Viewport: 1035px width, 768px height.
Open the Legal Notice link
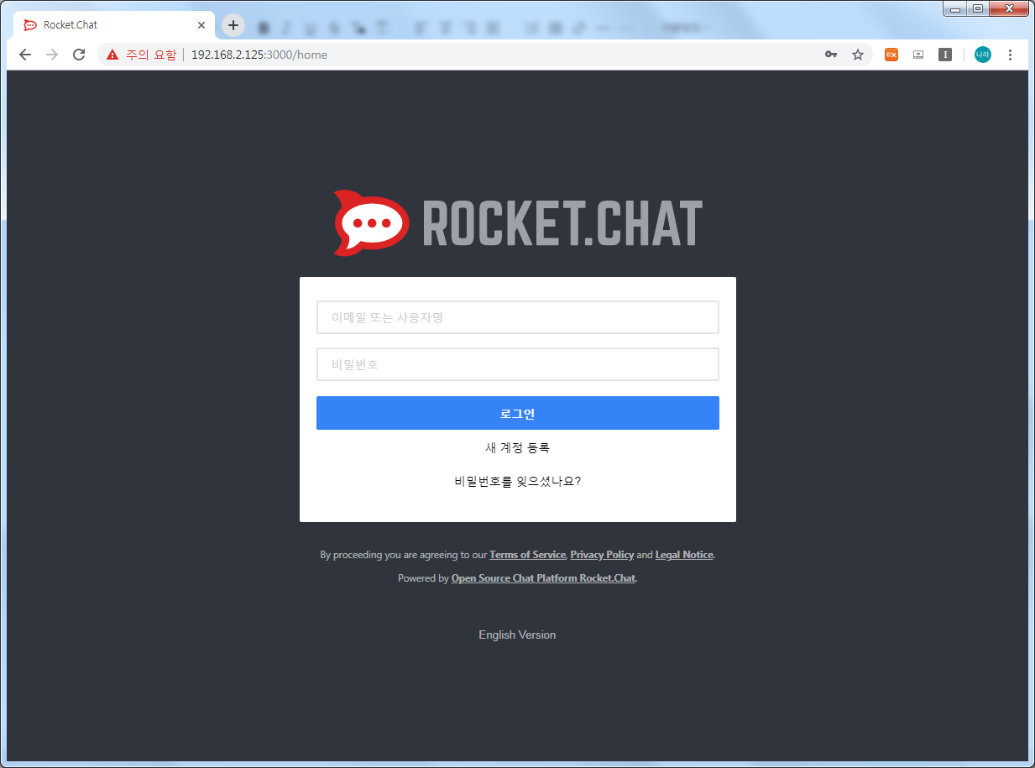[x=684, y=555]
